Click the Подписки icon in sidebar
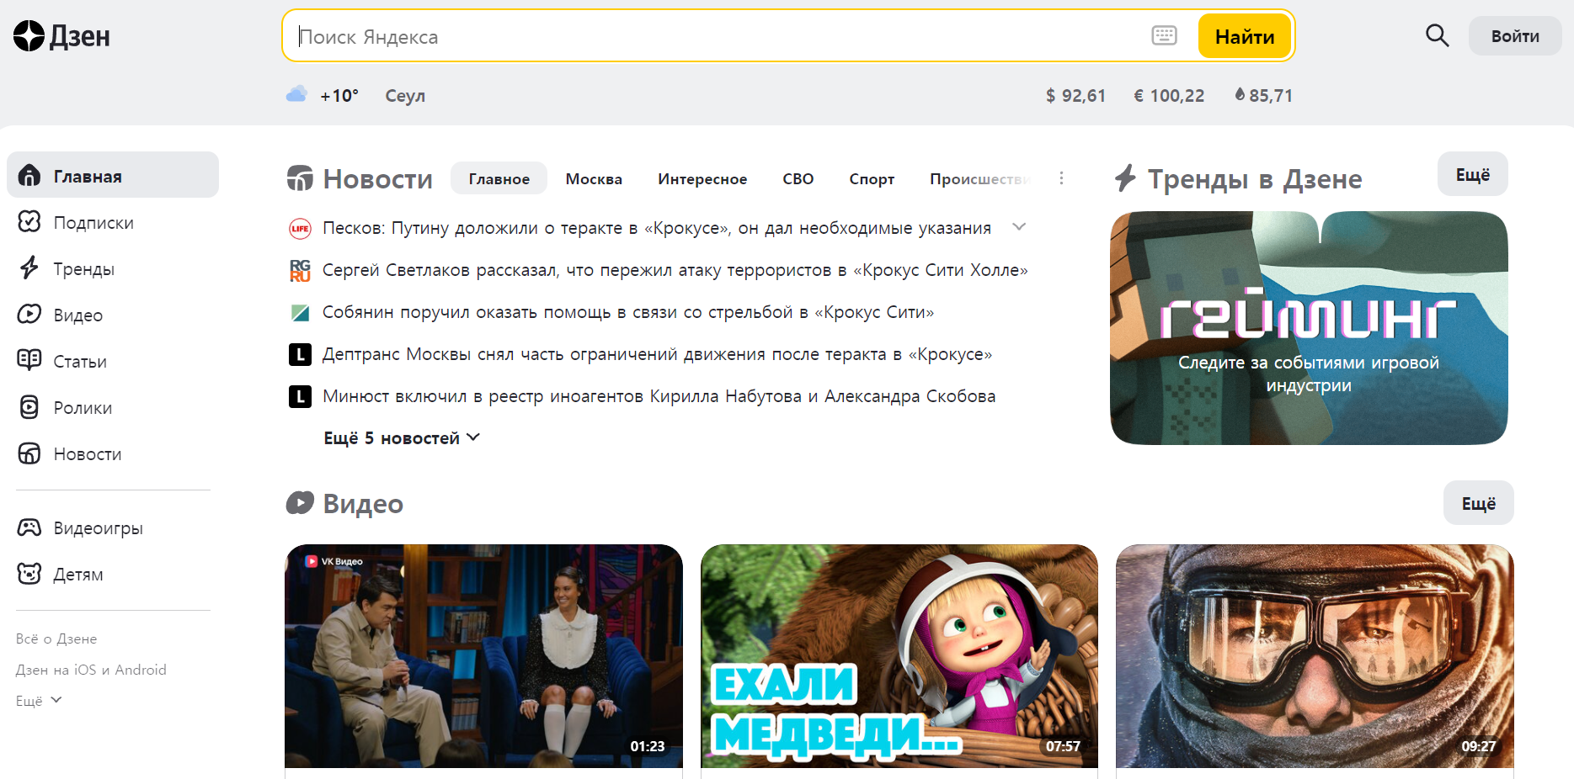 click(29, 221)
